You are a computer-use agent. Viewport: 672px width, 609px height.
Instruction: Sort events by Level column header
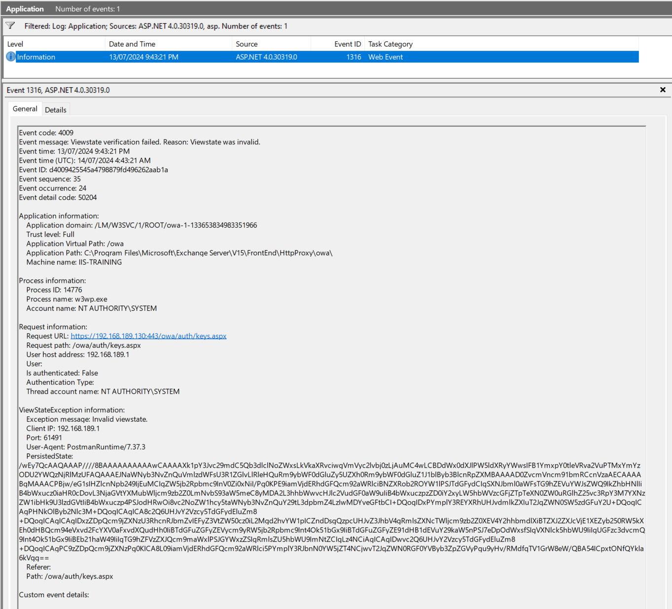(x=15, y=44)
